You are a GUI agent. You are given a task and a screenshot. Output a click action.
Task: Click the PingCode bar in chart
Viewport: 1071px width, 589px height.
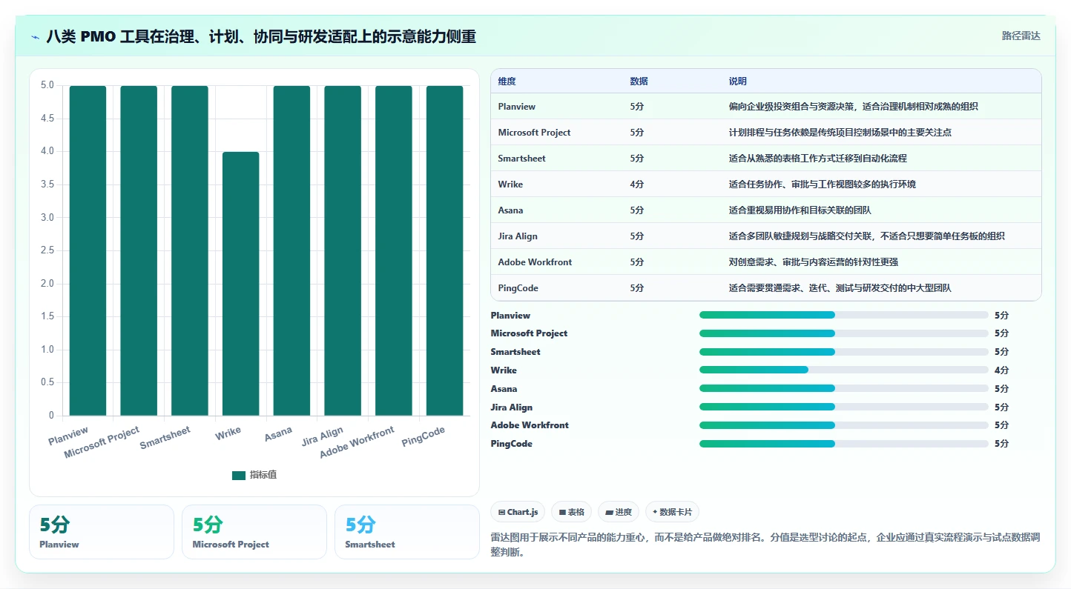click(x=444, y=250)
